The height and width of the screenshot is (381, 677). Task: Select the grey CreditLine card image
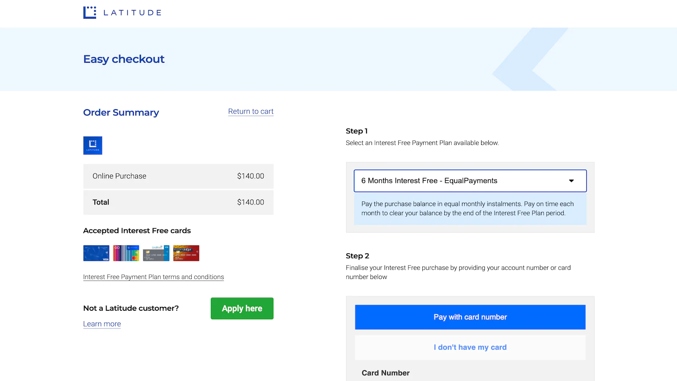156,253
